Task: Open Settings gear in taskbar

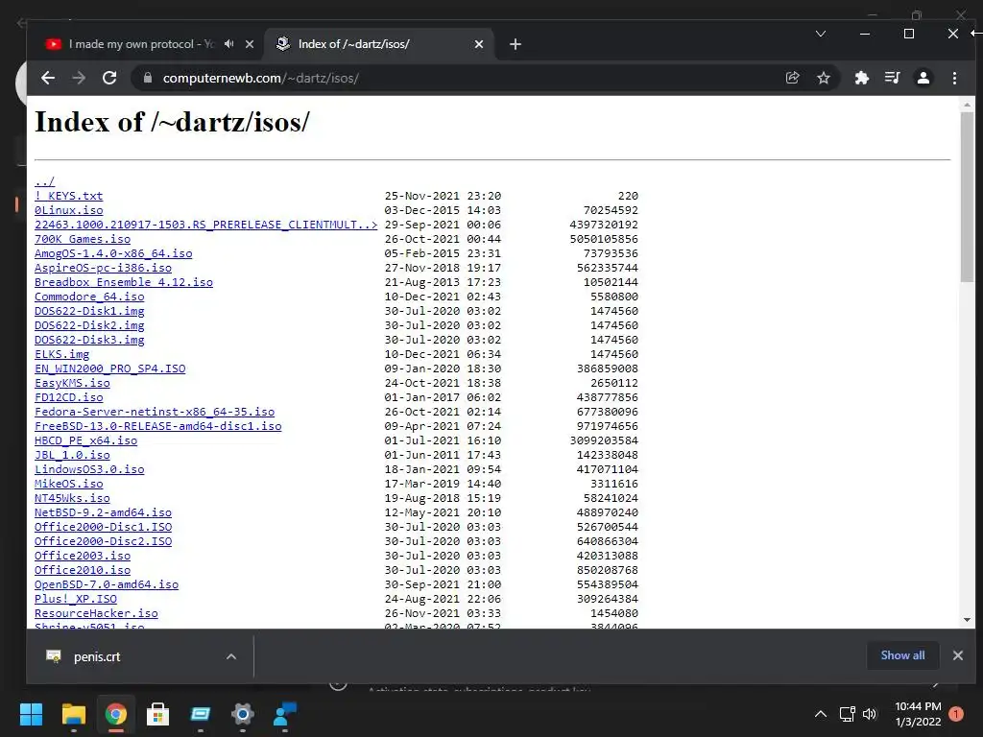Action: (x=243, y=714)
